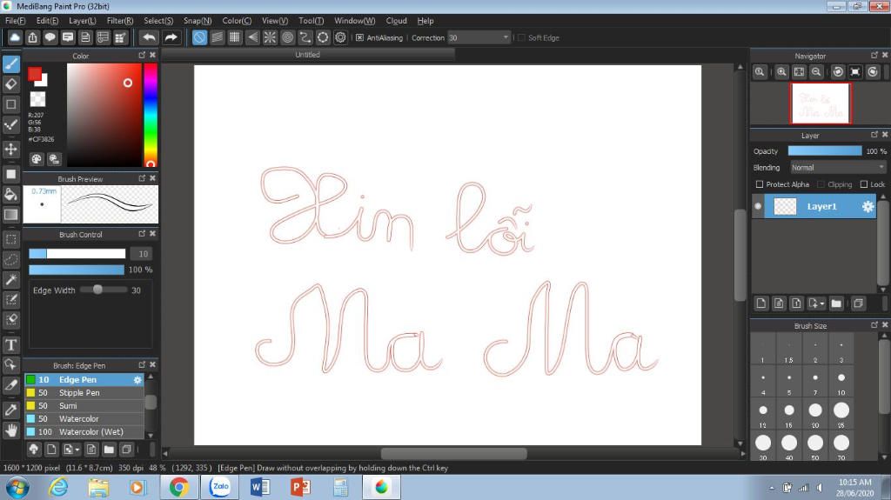Image resolution: width=891 pixels, height=500 pixels.
Task: Open the Select menu
Action: [x=158, y=21]
